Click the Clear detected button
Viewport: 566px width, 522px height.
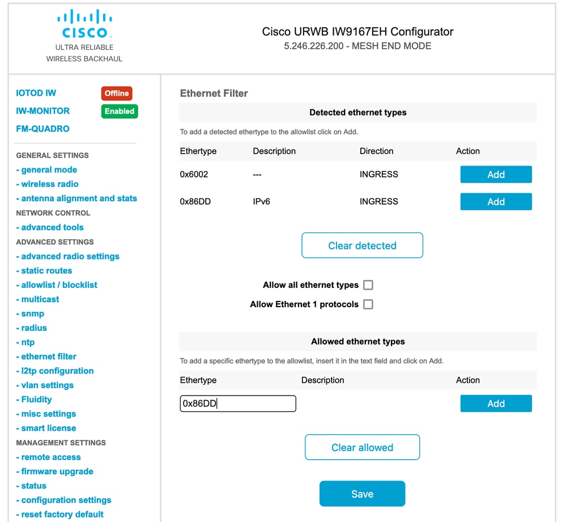362,245
